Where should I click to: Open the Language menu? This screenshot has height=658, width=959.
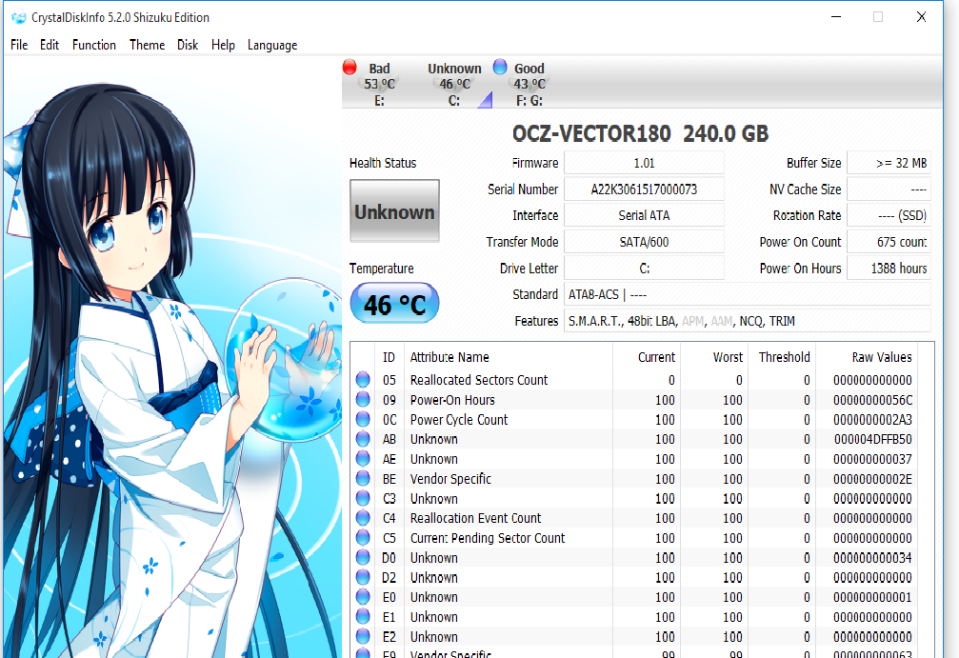(272, 46)
